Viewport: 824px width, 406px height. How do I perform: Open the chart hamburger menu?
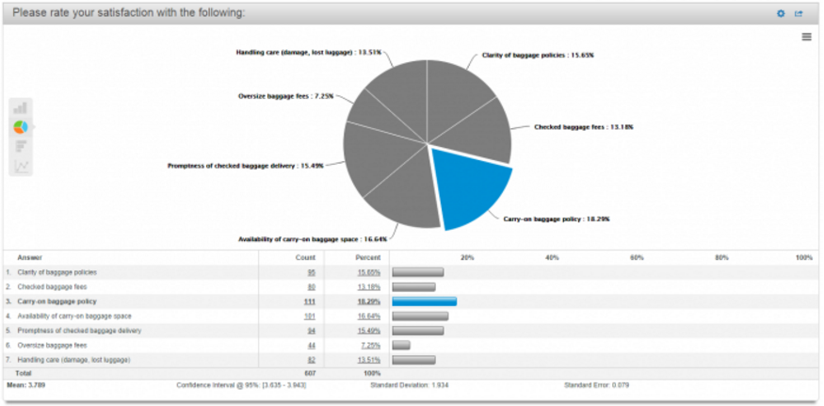[x=806, y=37]
